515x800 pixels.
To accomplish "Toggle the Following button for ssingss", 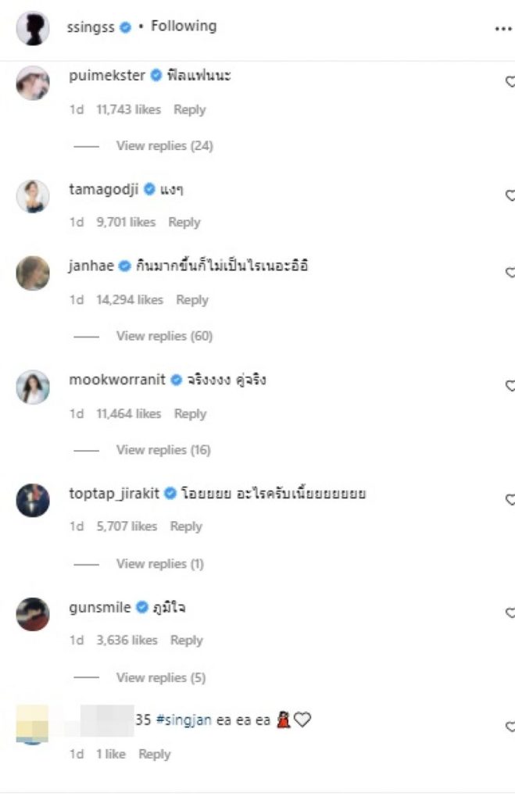I will click(x=184, y=27).
